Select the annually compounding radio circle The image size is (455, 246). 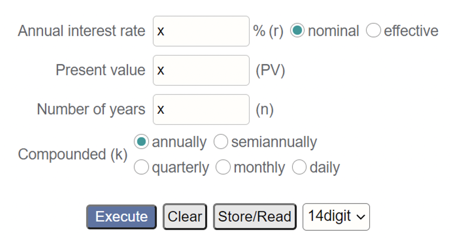pyautogui.click(x=141, y=142)
